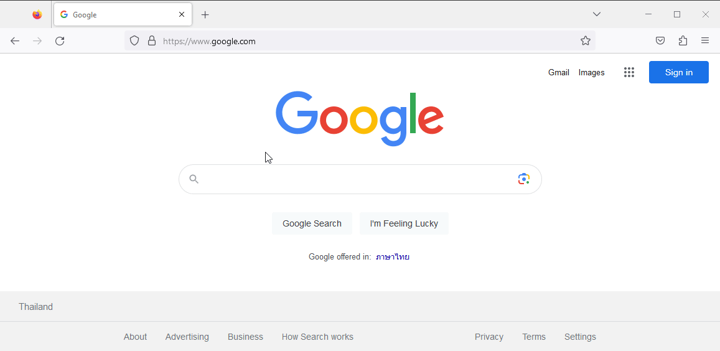
Task: Click the Google Search button
Action: pyautogui.click(x=312, y=223)
